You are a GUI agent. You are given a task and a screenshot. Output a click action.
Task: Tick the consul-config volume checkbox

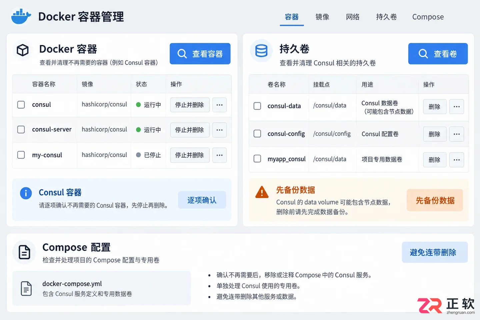click(257, 134)
